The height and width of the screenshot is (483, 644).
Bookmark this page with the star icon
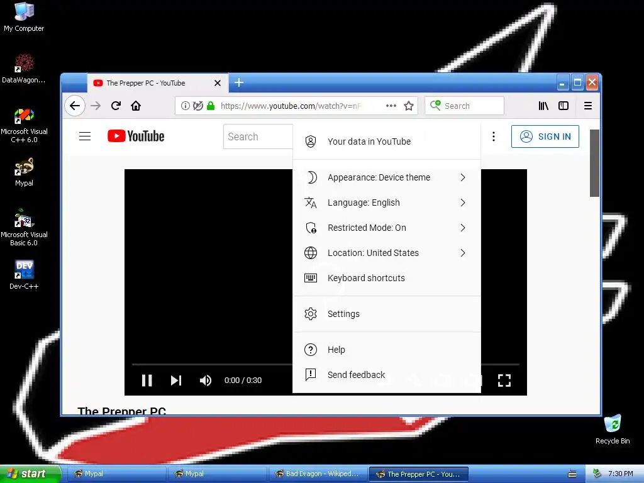pyautogui.click(x=409, y=106)
